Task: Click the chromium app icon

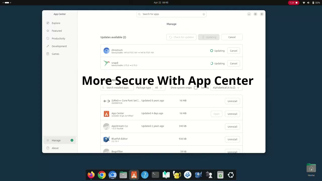Action: tap(106, 51)
